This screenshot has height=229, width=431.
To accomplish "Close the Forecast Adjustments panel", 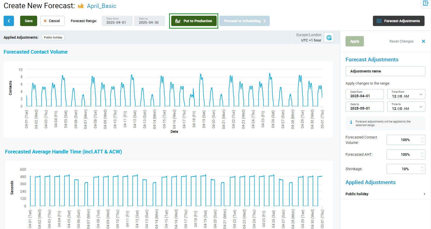I will 423,41.
